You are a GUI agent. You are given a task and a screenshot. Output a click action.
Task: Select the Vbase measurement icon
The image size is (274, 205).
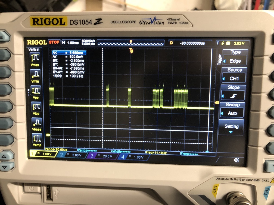click(37, 122)
